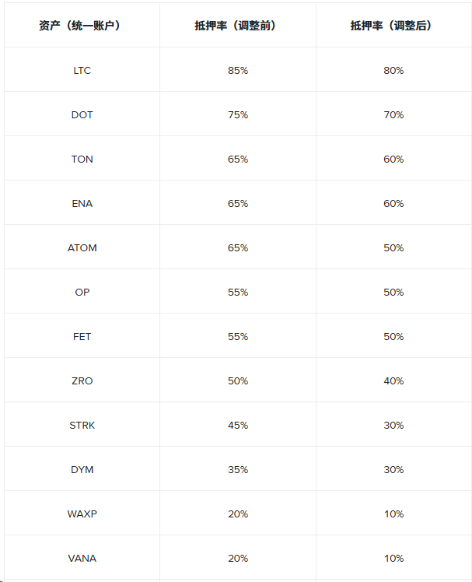Select the FET asset cell
472x582 pixels.
(82, 336)
